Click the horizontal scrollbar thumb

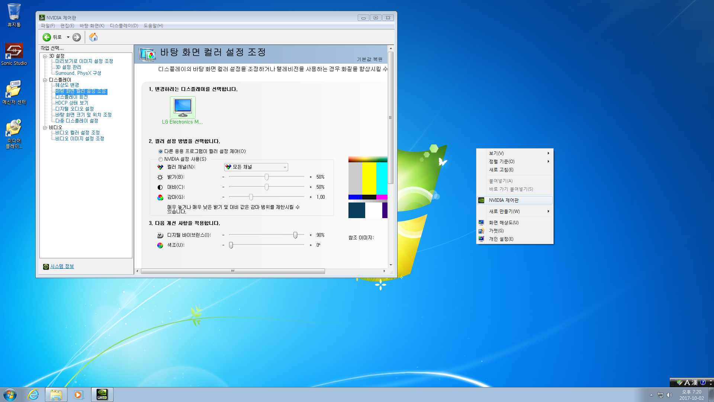pyautogui.click(x=233, y=271)
